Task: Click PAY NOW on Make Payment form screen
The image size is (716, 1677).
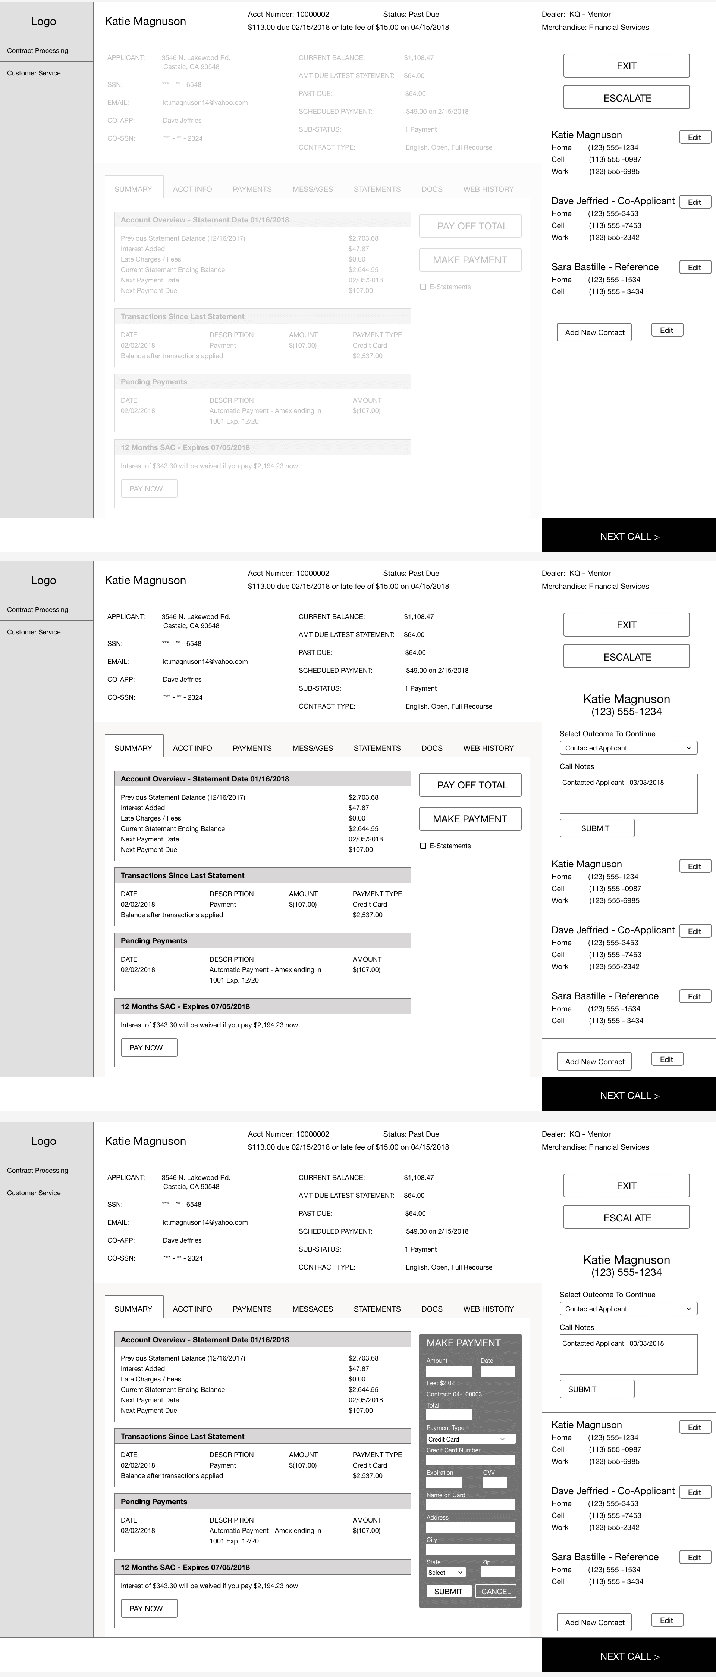Action: click(x=149, y=1609)
